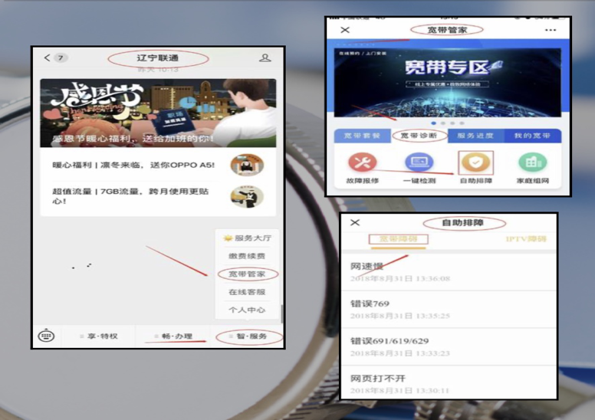The height and width of the screenshot is (420, 595).
Task: Close the 自助排障 page
Action: (355, 223)
